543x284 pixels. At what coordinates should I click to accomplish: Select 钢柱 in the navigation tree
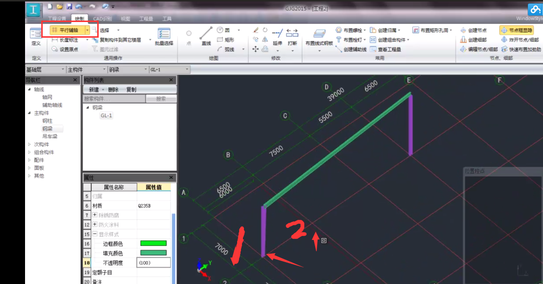click(48, 121)
